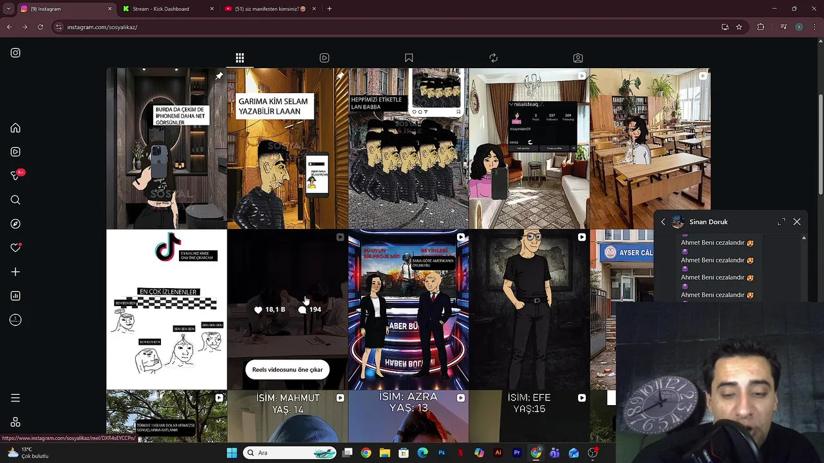Image resolution: width=824 pixels, height=463 pixels.
Task: Switch to the posts grid tab
Action: [239, 58]
